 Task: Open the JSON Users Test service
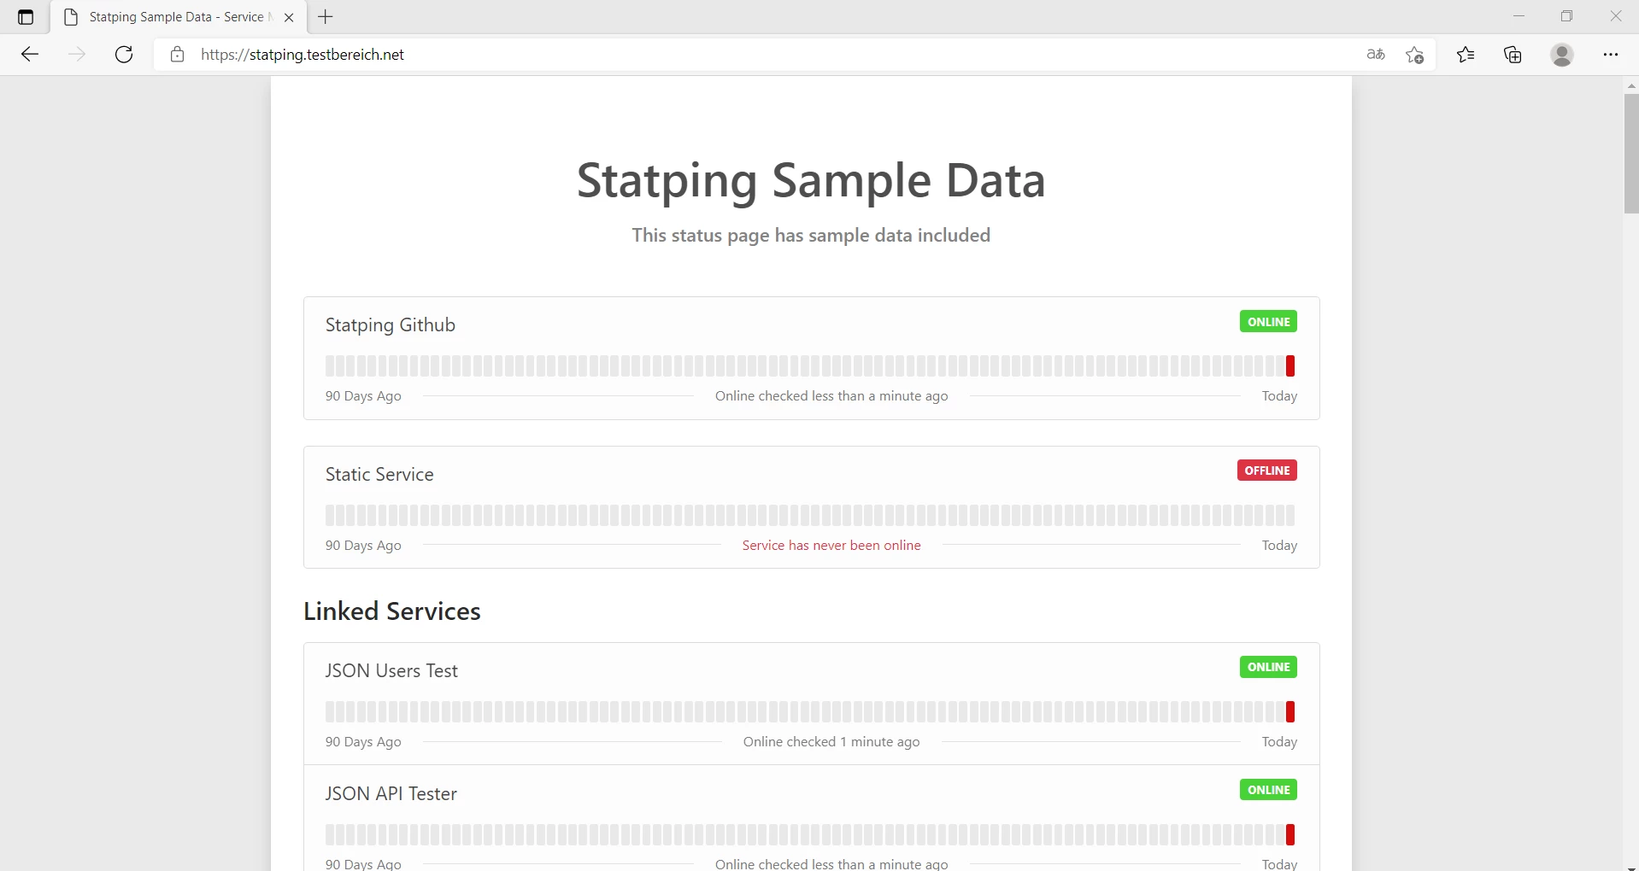tap(391, 671)
